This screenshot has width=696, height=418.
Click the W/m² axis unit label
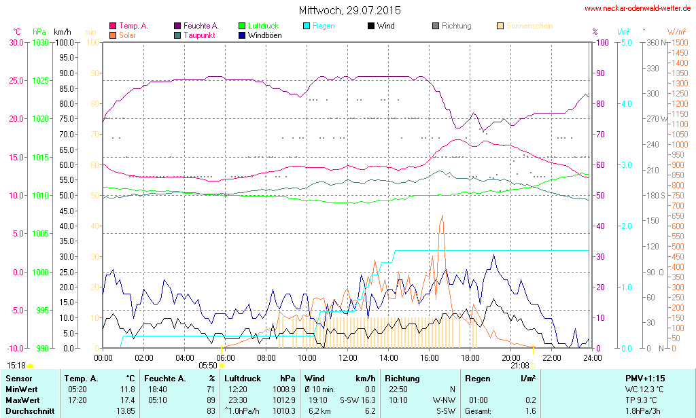[676, 32]
